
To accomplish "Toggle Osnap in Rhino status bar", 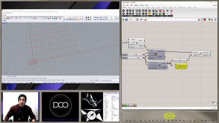I will click(x=57, y=83).
